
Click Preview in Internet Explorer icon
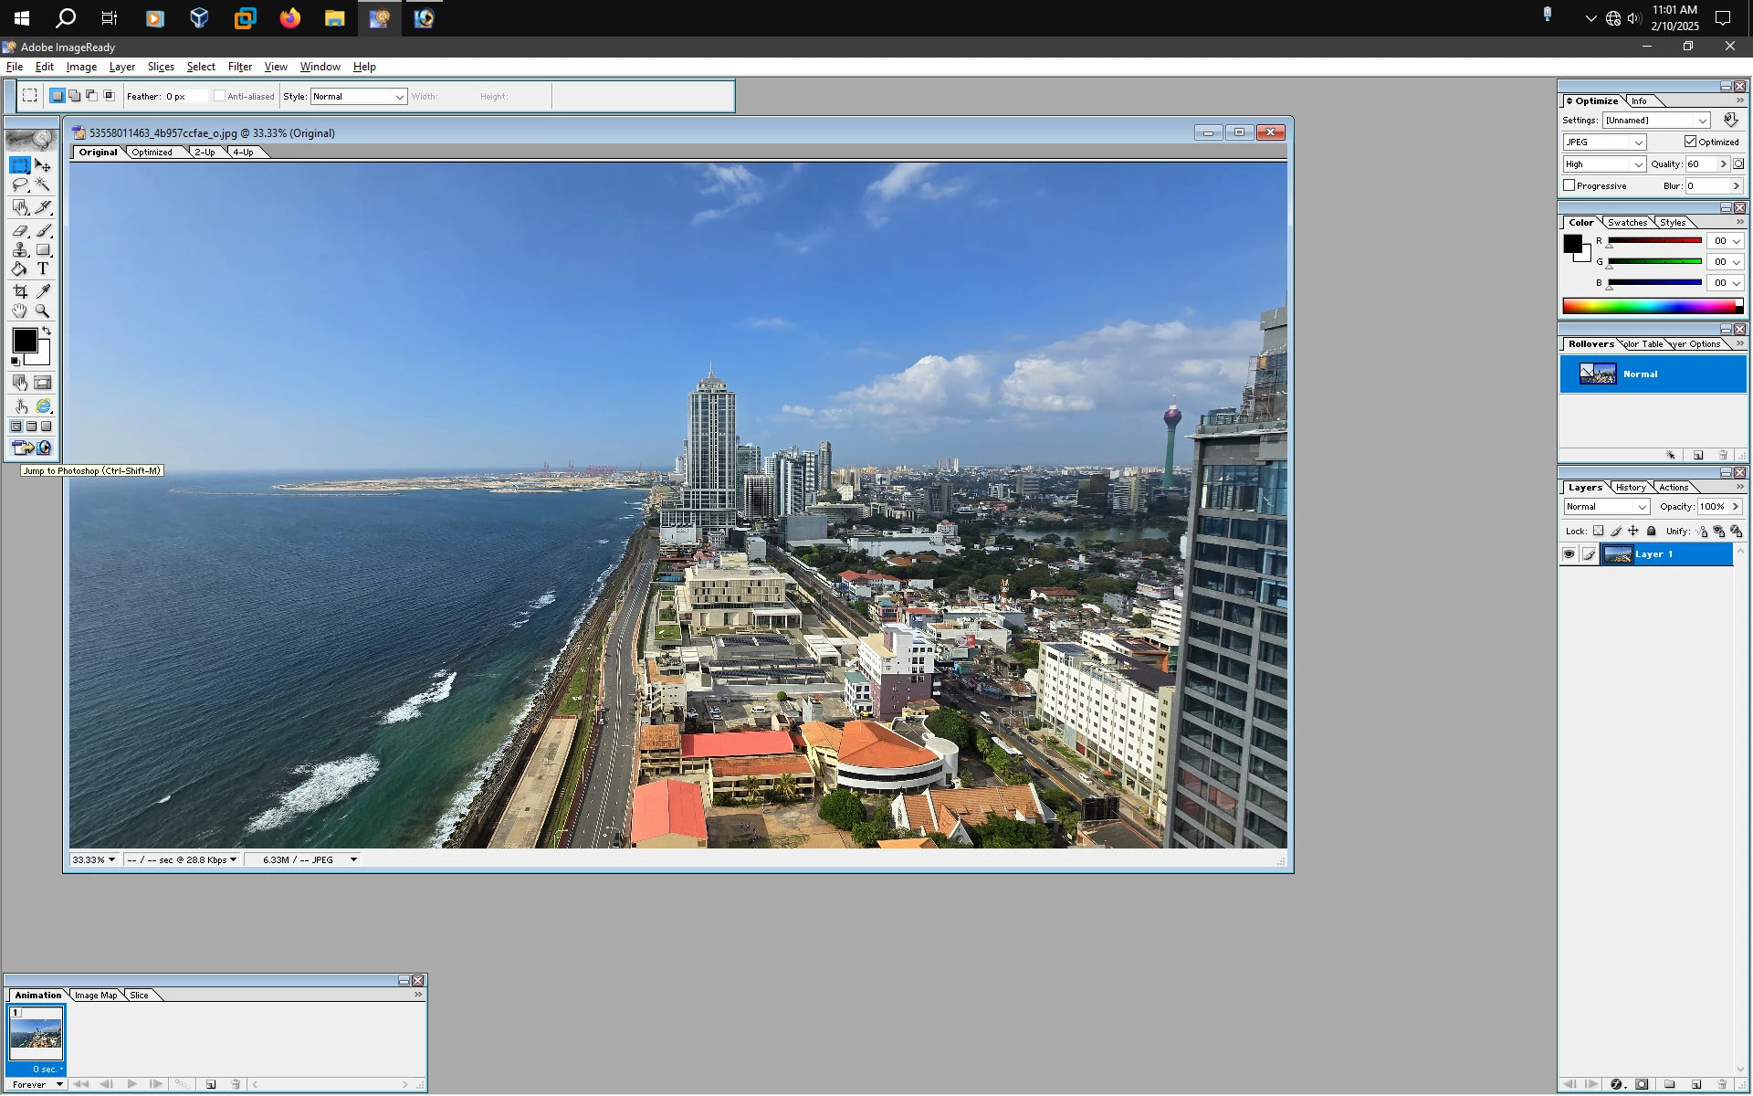43,406
